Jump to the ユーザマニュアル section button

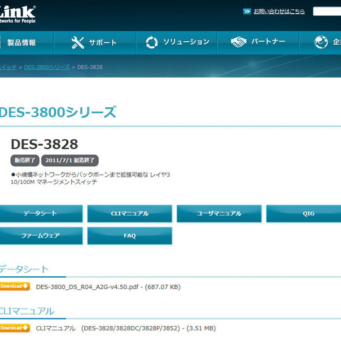(x=220, y=214)
